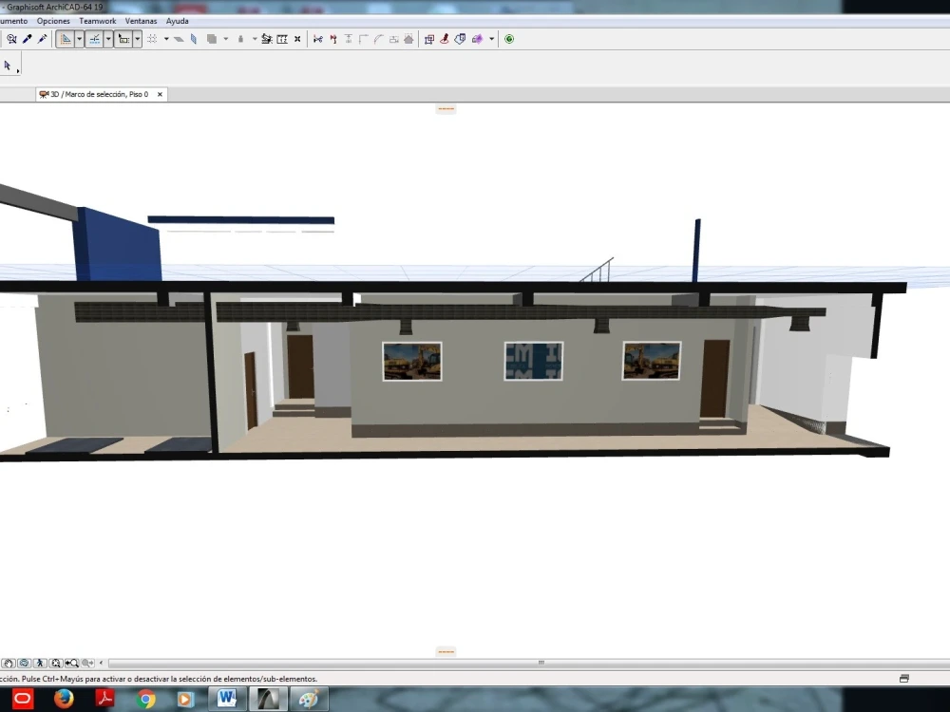Viewport: 950px width, 712px height.
Task: Select the syringe inject parameters tool
Action: (42, 39)
